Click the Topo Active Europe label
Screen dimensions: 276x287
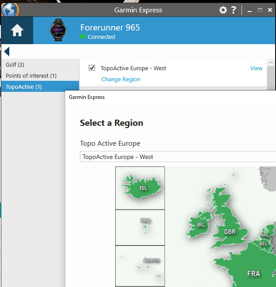click(110, 143)
